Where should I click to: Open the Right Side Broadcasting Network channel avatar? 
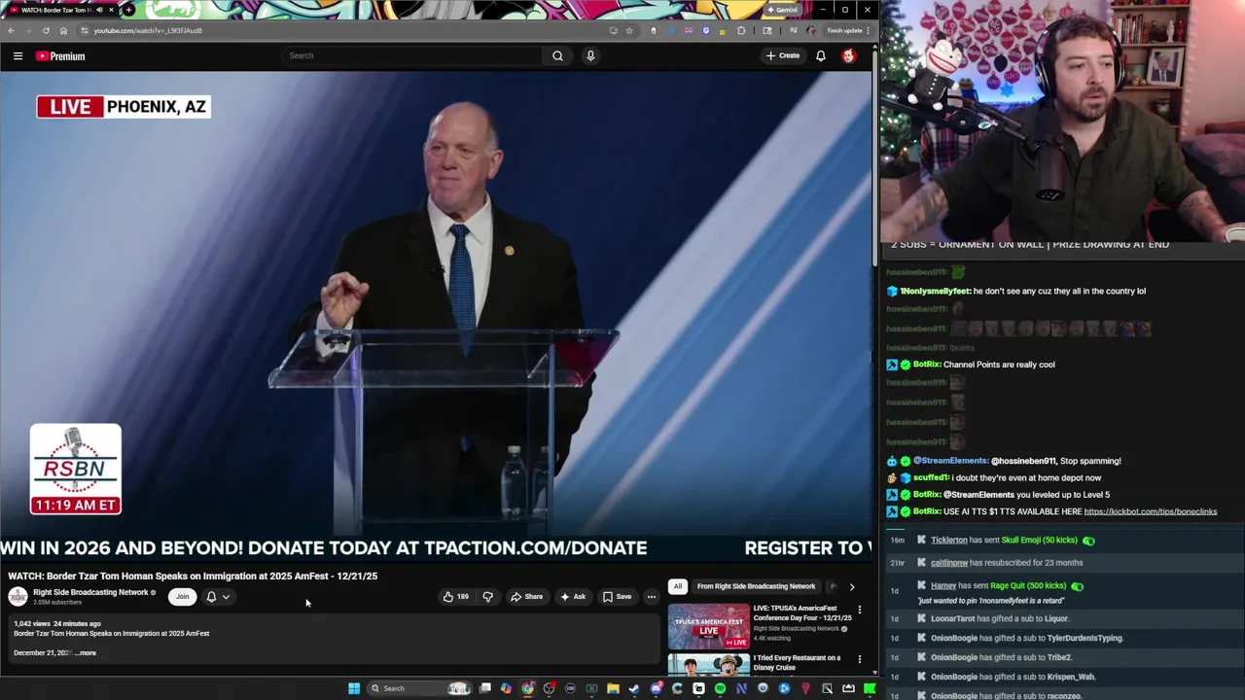tap(18, 597)
